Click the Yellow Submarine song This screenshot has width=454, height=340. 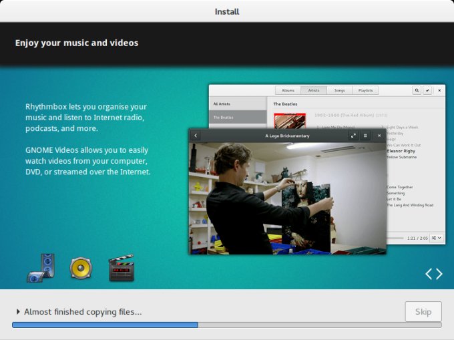[x=402, y=157]
